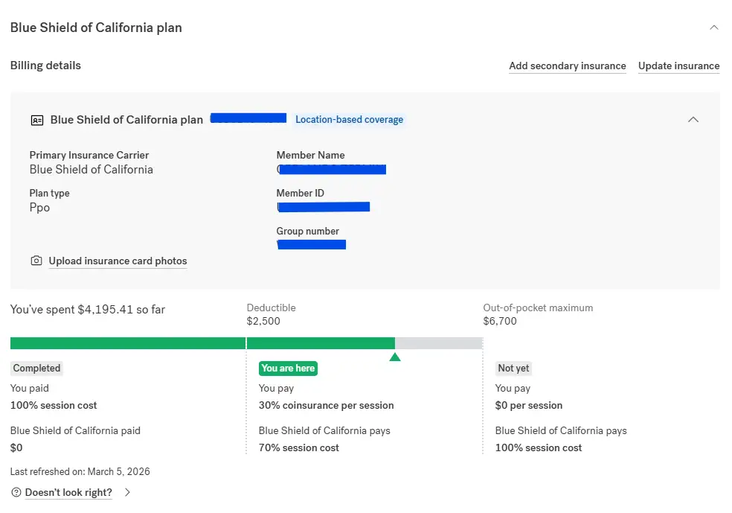Viewport: 732px width, 513px height.
Task: Open the Update insurance link
Action: pos(678,66)
